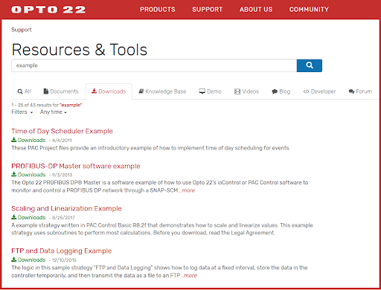Click the download icon under FTP and Data Logging
Screen dimensions: 381x290
14,260
